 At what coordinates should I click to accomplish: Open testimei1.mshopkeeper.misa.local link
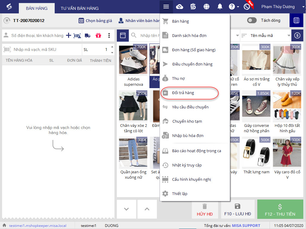tap(38, 225)
